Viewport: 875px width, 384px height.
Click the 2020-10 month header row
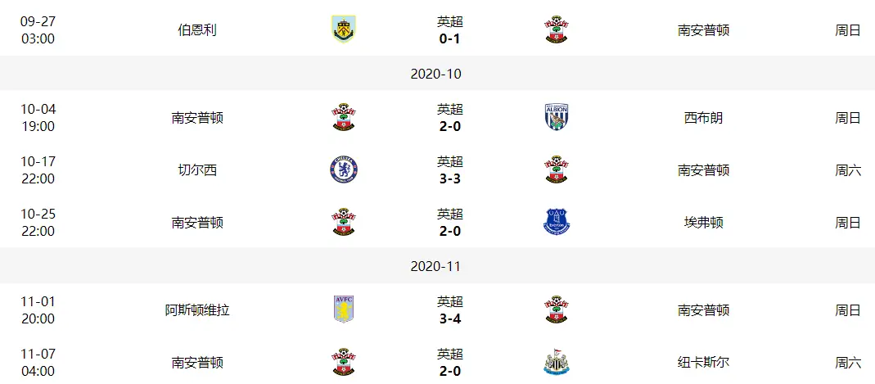(437, 73)
